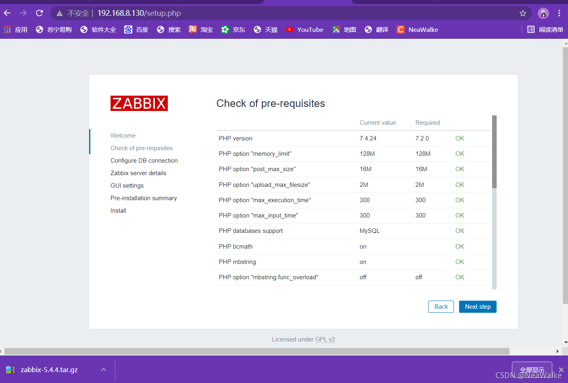Open the NeaWalke bookmark
This screenshot has width=568, height=383.
[418, 29]
